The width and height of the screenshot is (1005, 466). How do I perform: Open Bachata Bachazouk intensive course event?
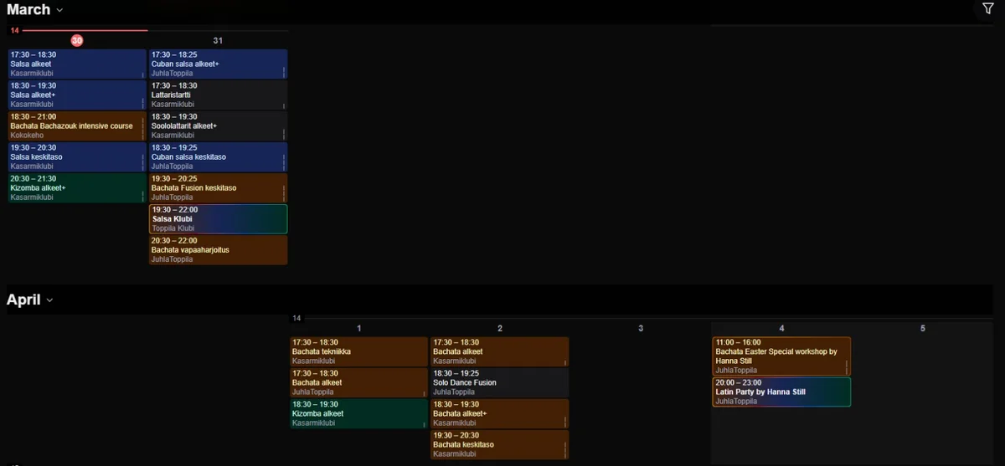point(77,126)
